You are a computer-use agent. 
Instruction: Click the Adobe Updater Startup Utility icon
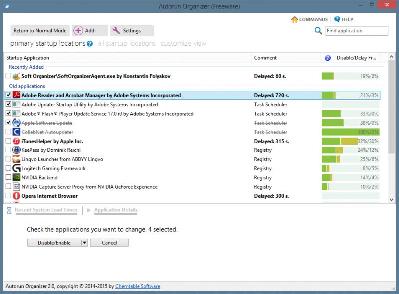(16, 104)
